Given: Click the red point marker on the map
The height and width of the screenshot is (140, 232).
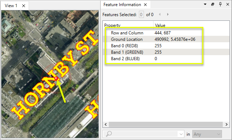Looking at the screenshot, I should (x=56, y=78).
